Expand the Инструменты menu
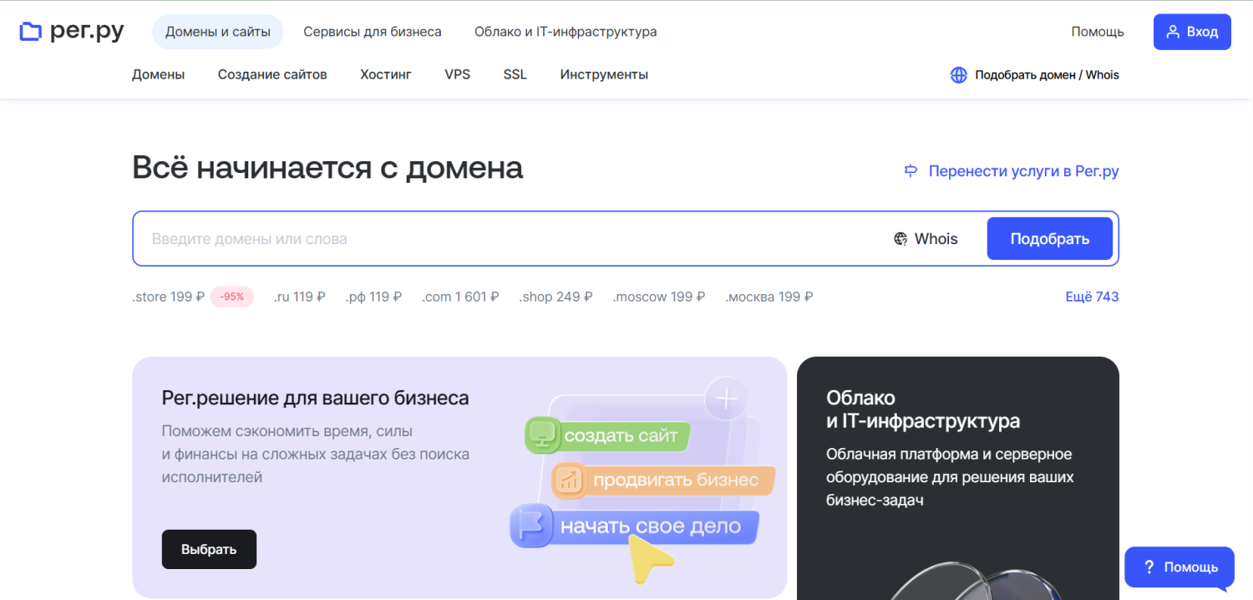The width and height of the screenshot is (1253, 600). (604, 74)
